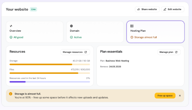Click the Free up space button
The height and width of the screenshot is (110, 192).
point(165,96)
